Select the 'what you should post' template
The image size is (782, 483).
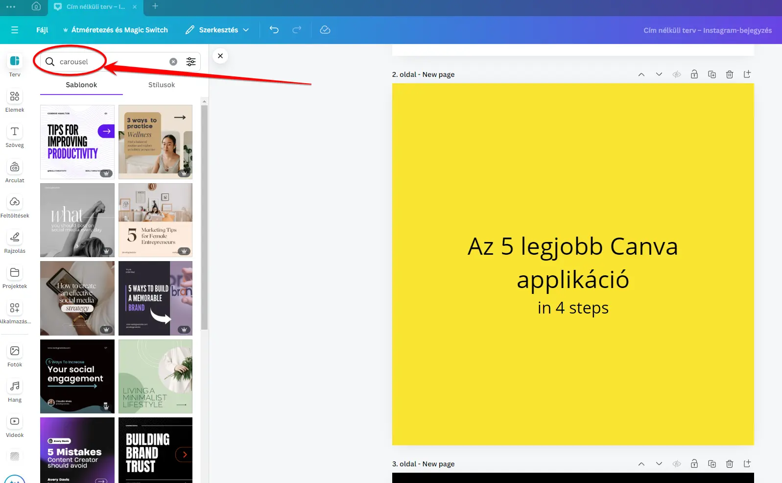(x=77, y=220)
